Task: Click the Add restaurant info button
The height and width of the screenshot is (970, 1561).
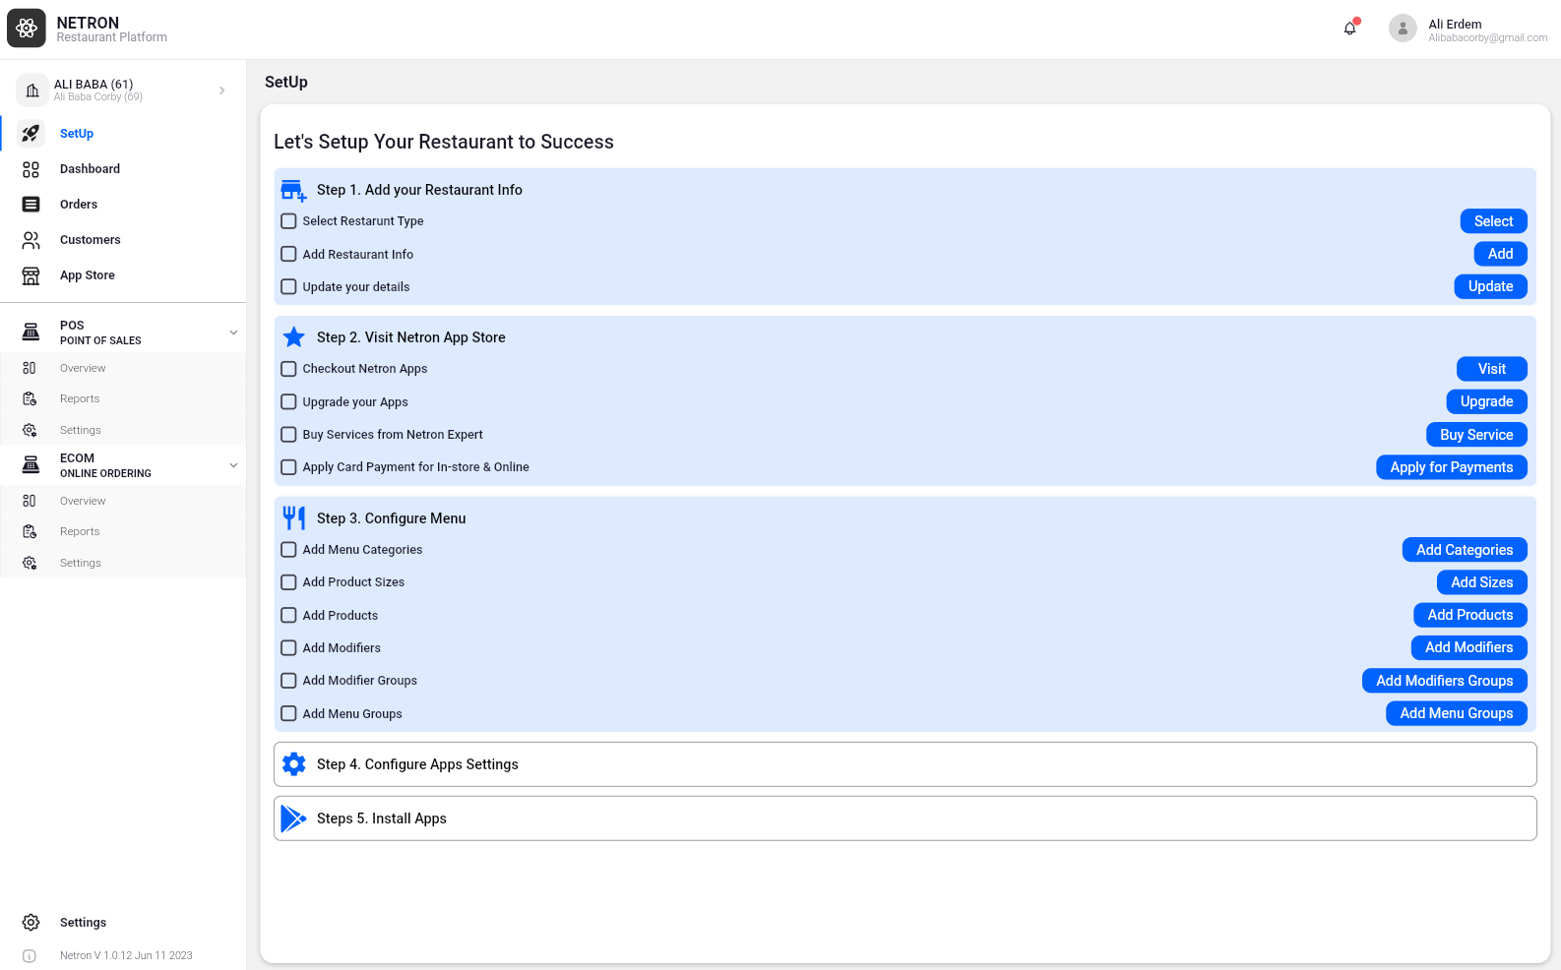Action: click(x=1500, y=254)
